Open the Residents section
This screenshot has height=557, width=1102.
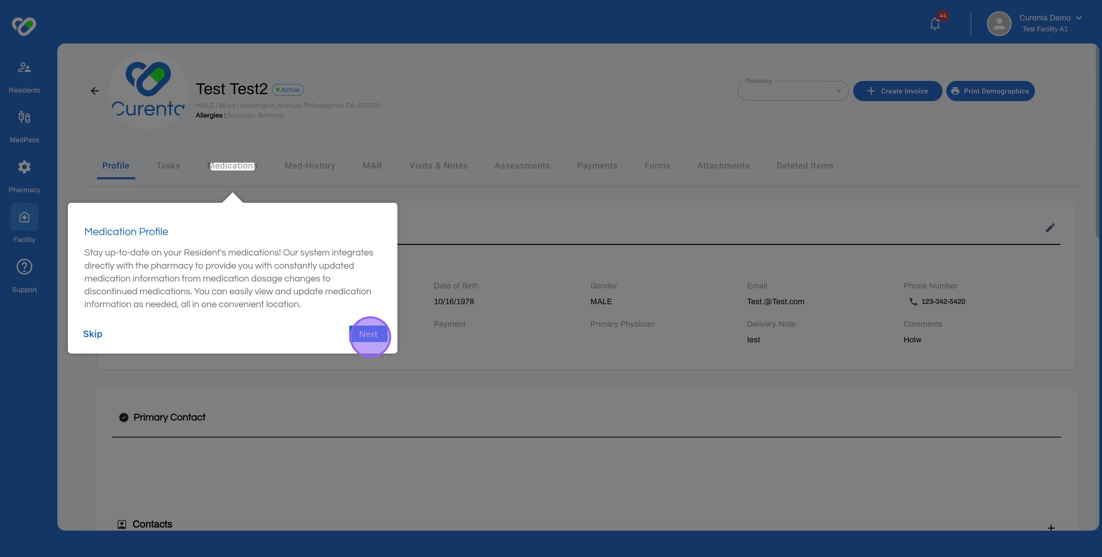click(24, 76)
